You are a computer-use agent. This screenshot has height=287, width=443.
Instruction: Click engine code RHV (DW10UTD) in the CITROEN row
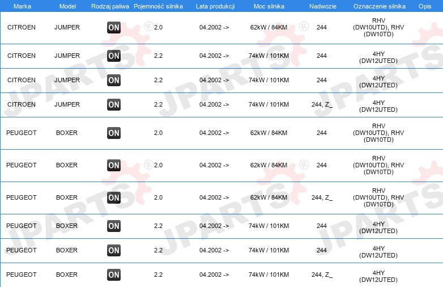tap(378, 27)
